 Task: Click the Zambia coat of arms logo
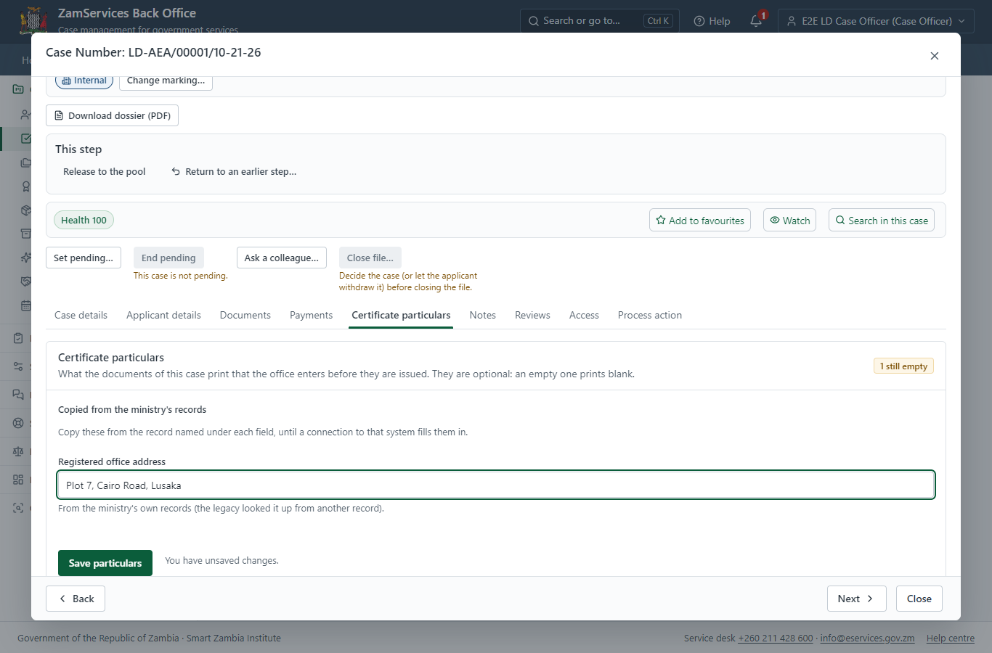pyautogui.click(x=33, y=20)
